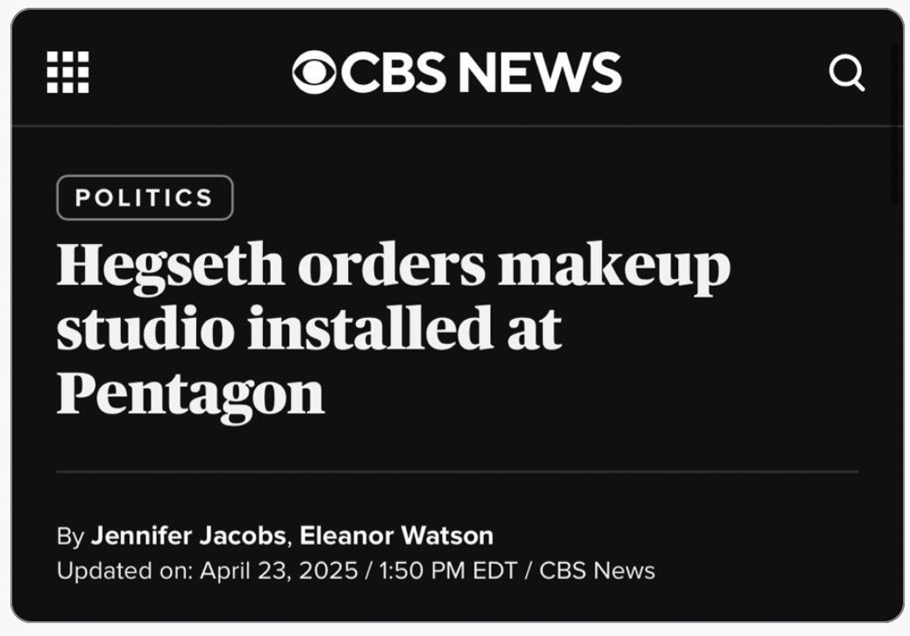Open author page for Eleanor Watson

pyautogui.click(x=397, y=535)
